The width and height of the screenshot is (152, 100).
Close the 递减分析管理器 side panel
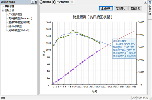pyautogui.click(x=36, y=2)
